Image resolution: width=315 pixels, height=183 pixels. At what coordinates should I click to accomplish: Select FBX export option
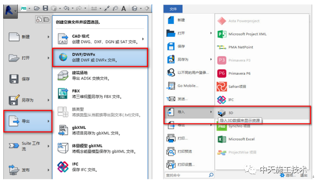pos(100,94)
